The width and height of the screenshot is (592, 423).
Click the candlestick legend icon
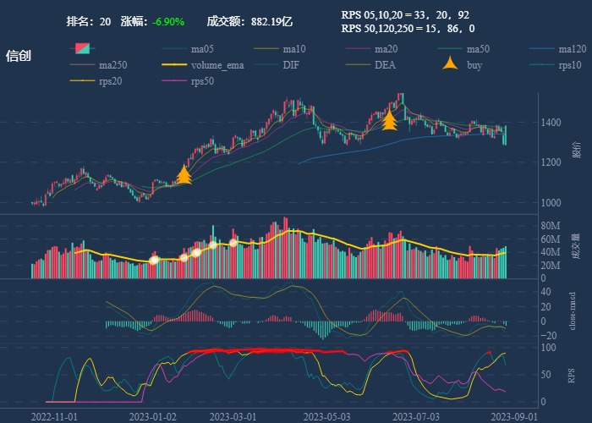pos(82,48)
